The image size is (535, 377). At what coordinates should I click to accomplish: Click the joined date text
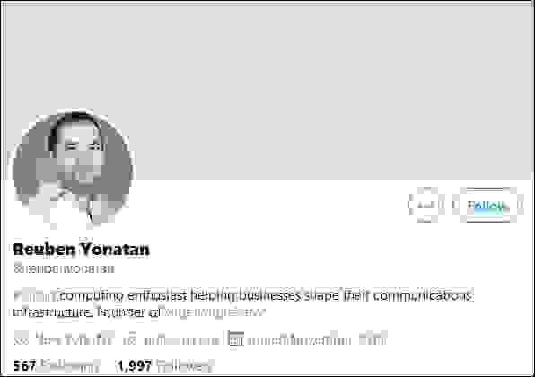coord(316,340)
